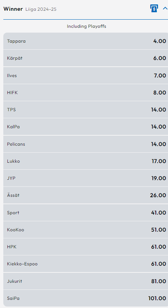Viewport: 168px width, 308px height.
Task: Pick HPK at 61.00 odds
Action: tap(86, 247)
